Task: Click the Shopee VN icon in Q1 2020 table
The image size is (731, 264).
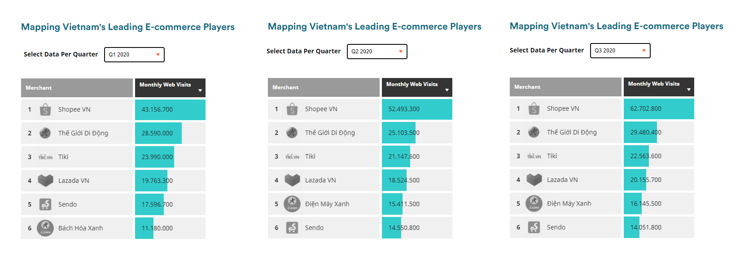Action: [45, 109]
